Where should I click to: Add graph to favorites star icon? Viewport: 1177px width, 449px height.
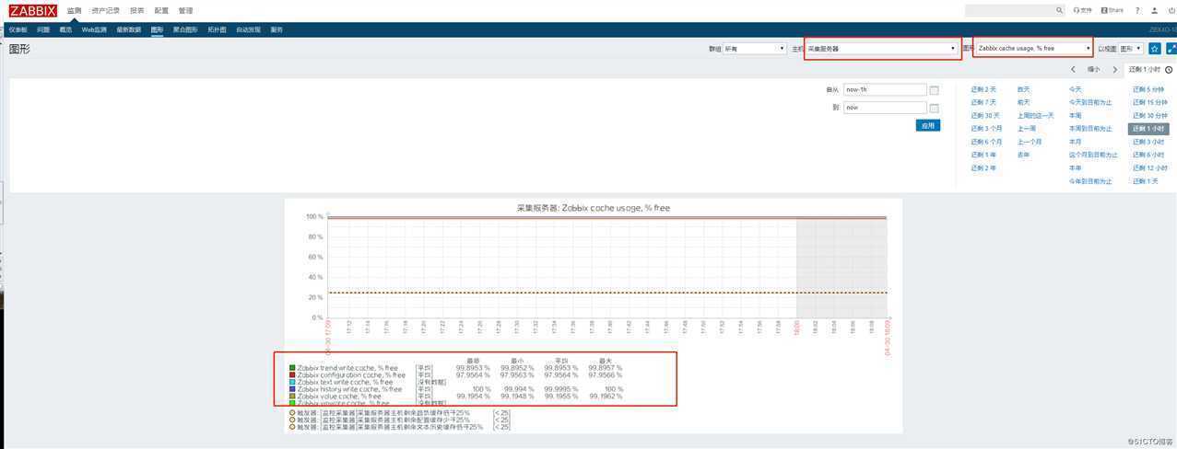1155,48
